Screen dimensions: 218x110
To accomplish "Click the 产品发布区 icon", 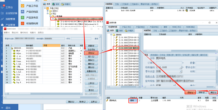I will pos(22,18).
